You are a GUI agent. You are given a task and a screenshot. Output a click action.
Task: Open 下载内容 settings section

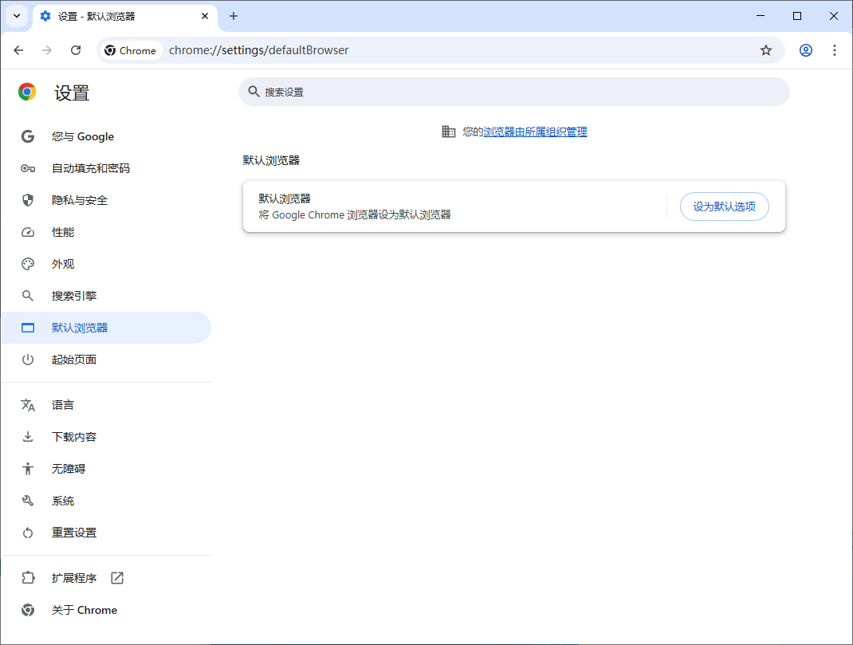pyautogui.click(x=106, y=437)
